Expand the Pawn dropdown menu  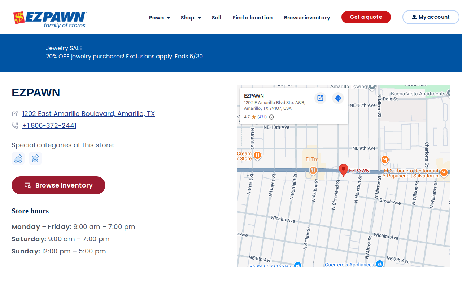pyautogui.click(x=160, y=18)
